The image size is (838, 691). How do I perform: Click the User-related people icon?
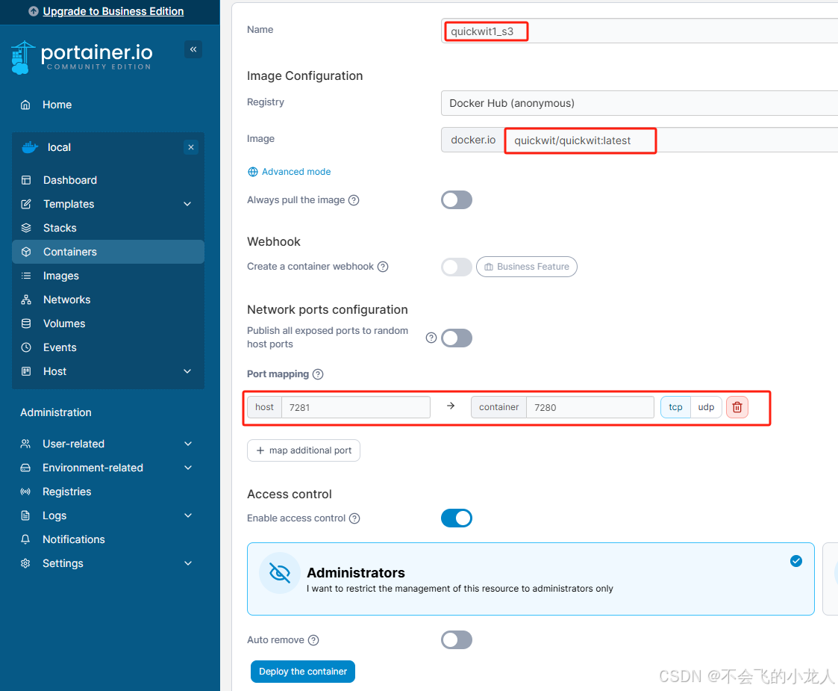click(x=25, y=444)
